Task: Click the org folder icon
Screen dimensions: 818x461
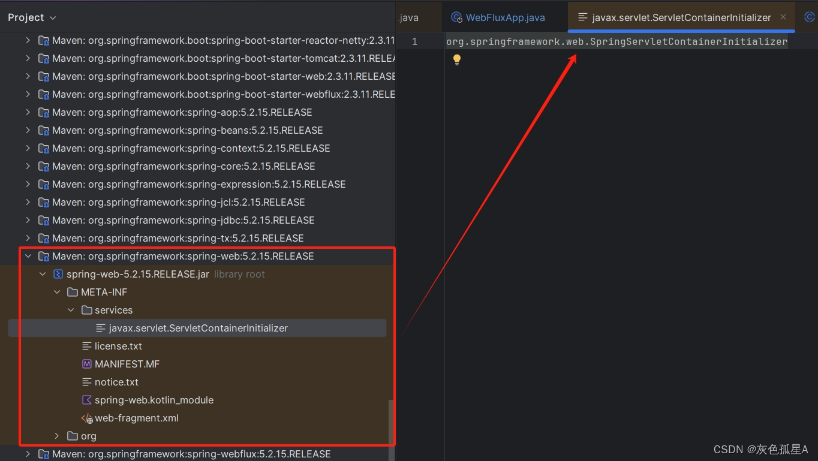Action: pos(73,436)
